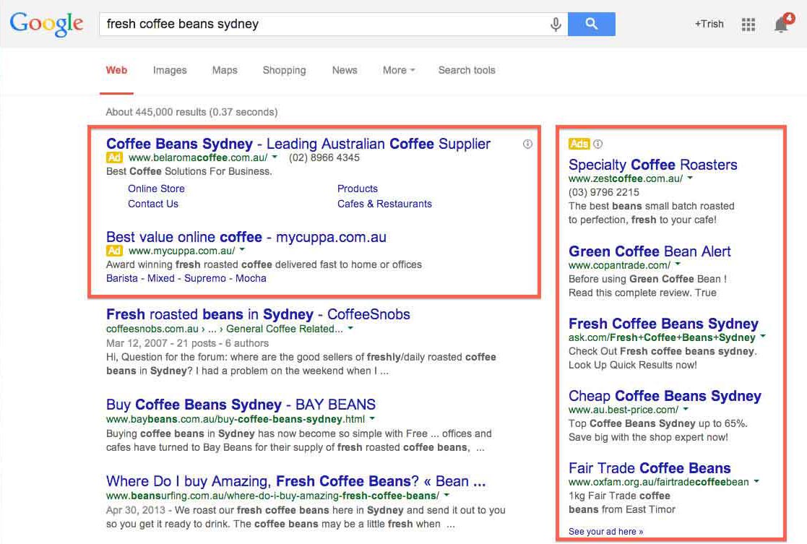Expand arrow beside baybeans.com.au URL
The width and height of the screenshot is (807, 544).
click(372, 418)
